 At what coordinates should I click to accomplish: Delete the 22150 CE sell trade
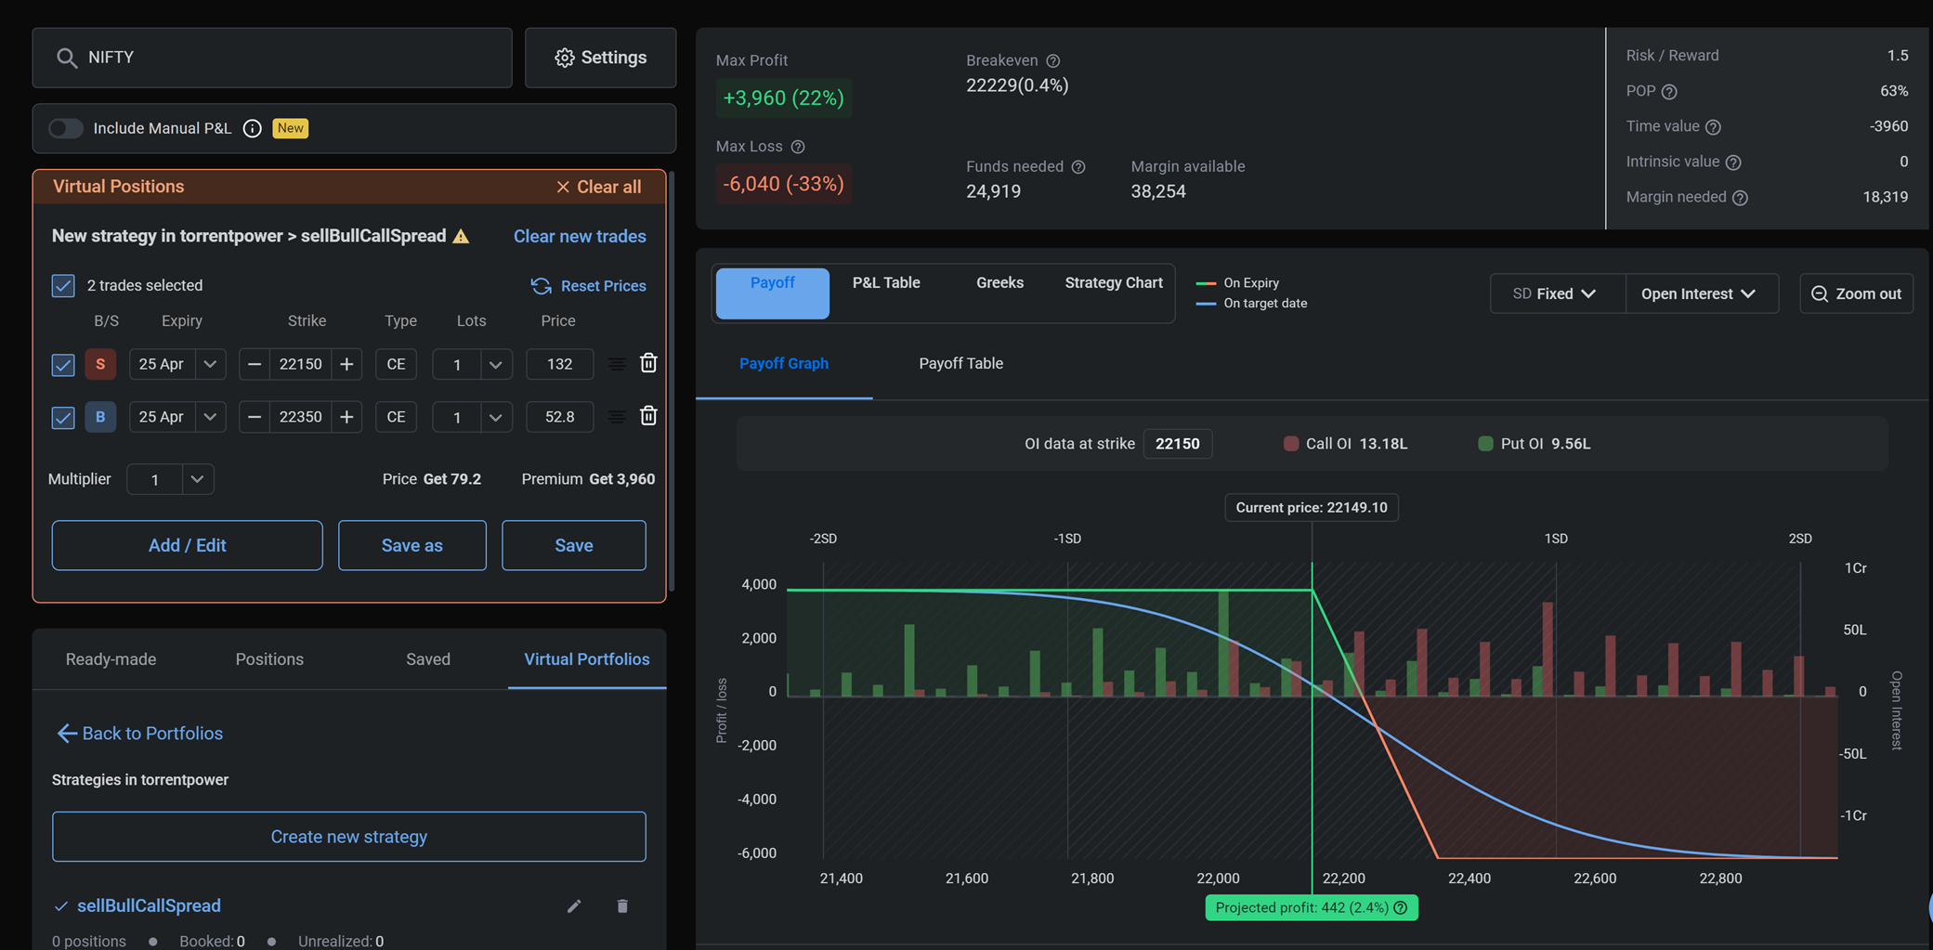pos(648,363)
